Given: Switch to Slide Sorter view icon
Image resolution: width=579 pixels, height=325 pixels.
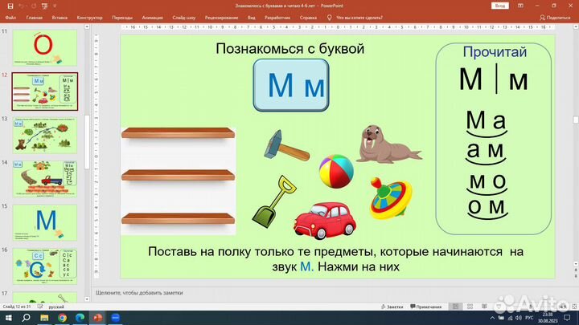Looking at the screenshot, I should coord(470,307).
